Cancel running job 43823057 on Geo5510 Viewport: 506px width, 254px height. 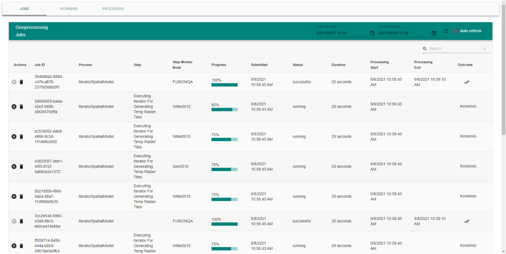coord(14,167)
